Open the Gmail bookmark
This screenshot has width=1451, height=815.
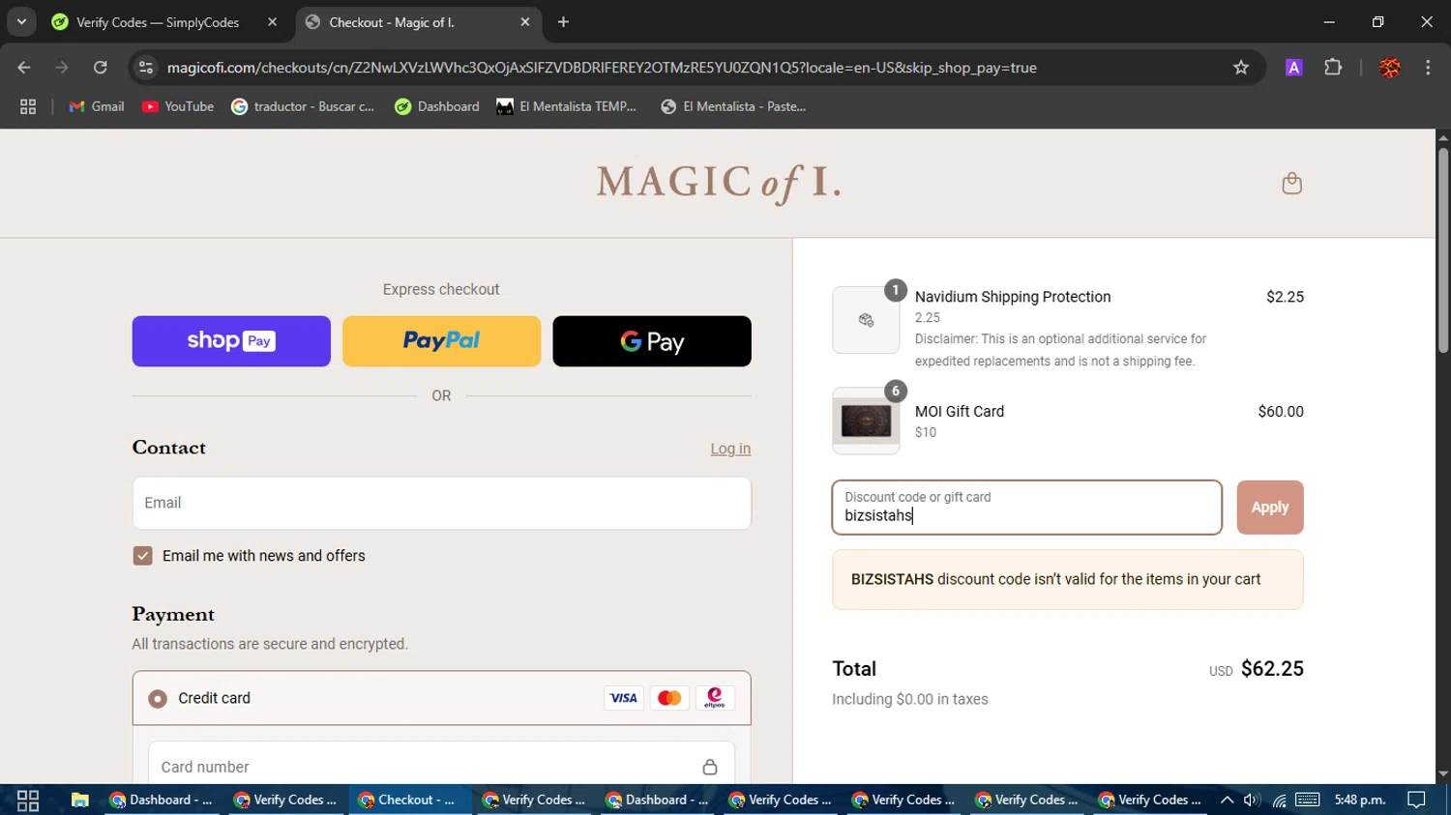(x=97, y=106)
